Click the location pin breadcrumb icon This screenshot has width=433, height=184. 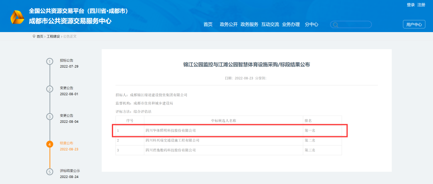pyautogui.click(x=34, y=36)
